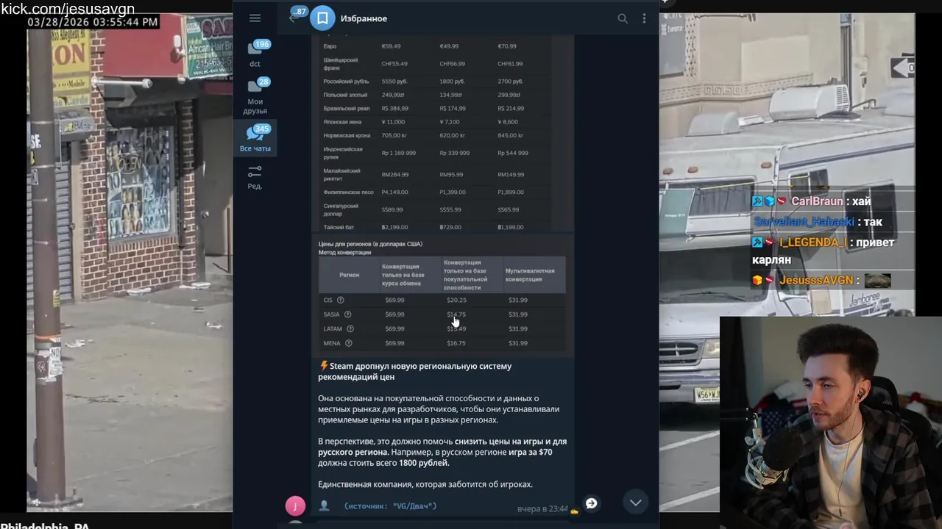Click the I_LEGENDA_I username in stream chat
The image size is (942, 529).
pos(813,242)
